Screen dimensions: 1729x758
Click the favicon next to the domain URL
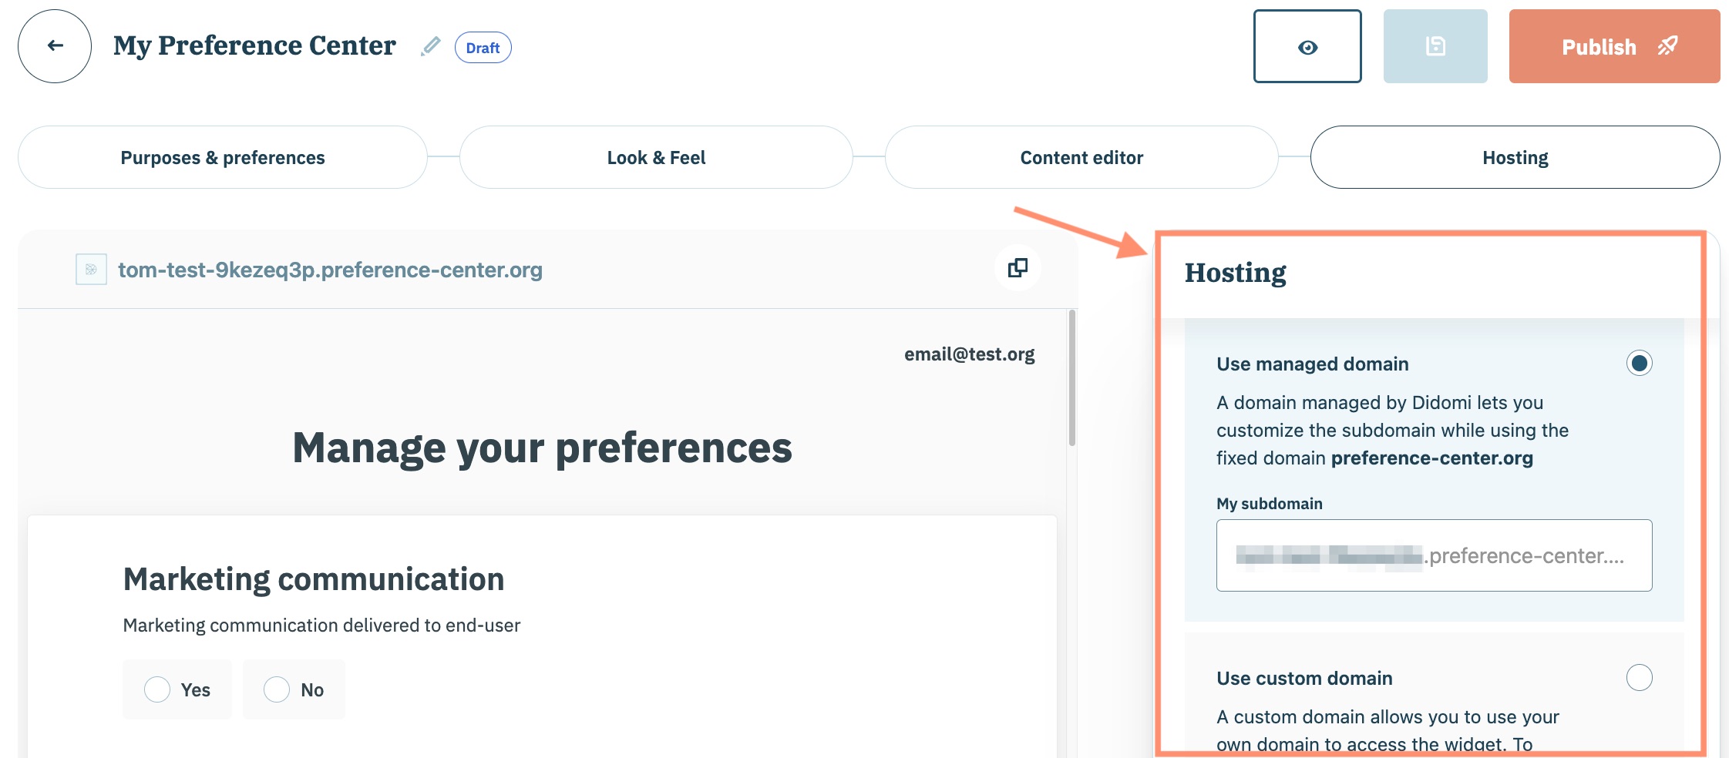pos(91,270)
